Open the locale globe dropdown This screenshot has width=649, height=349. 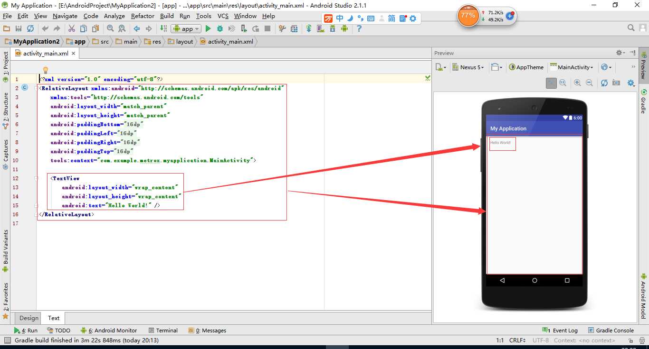[x=606, y=67]
